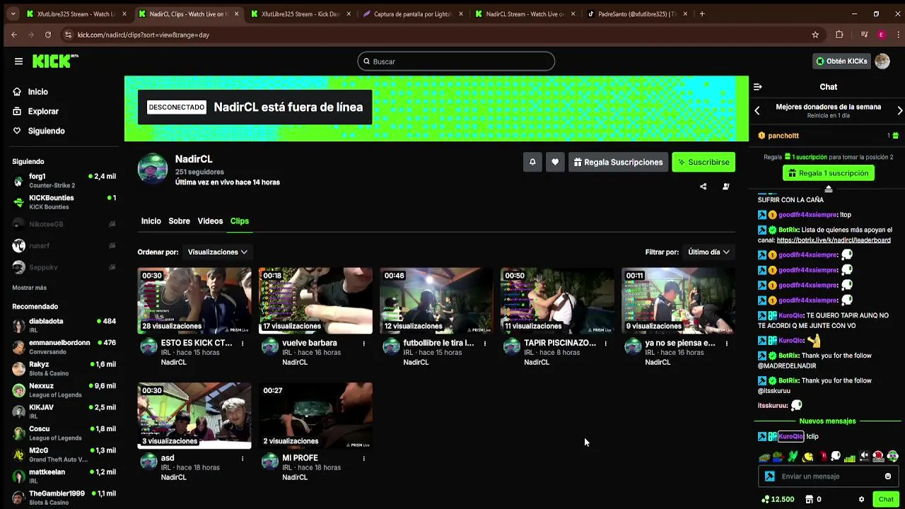Open options menu for asd clip
The image size is (905, 509).
[243, 459]
